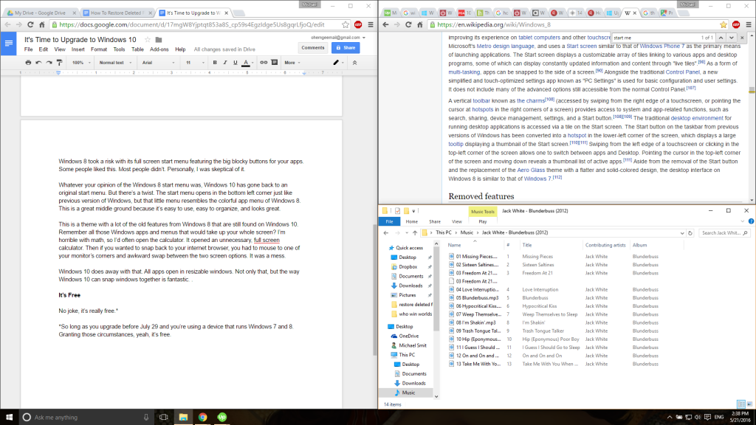Expand the File Explorer ribbon chevron
Image resolution: width=756 pixels, height=425 pixels.
tap(743, 221)
